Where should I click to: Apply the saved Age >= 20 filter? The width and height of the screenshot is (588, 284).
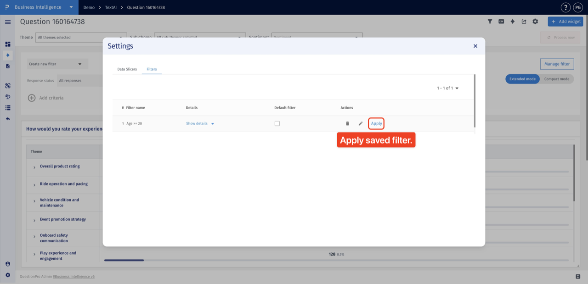tap(376, 123)
